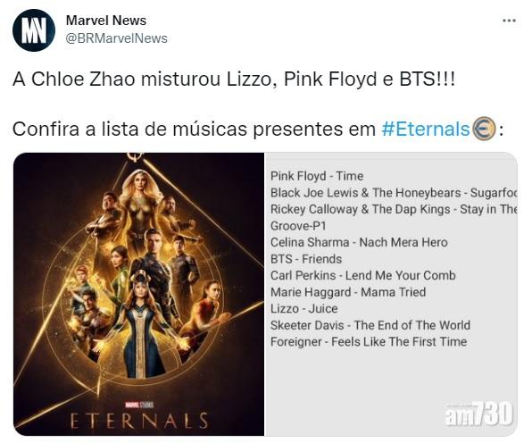Viewport: 532px width, 443px height.
Task: Open the Marvel News profile avatar
Action: [34, 30]
